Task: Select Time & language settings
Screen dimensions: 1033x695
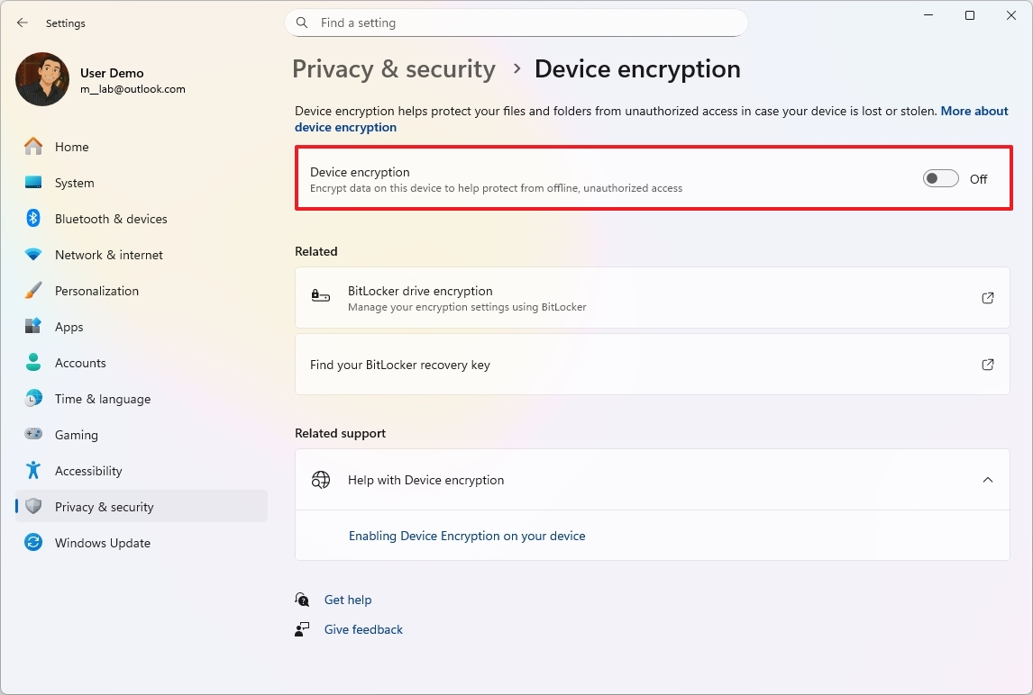Action: (101, 398)
